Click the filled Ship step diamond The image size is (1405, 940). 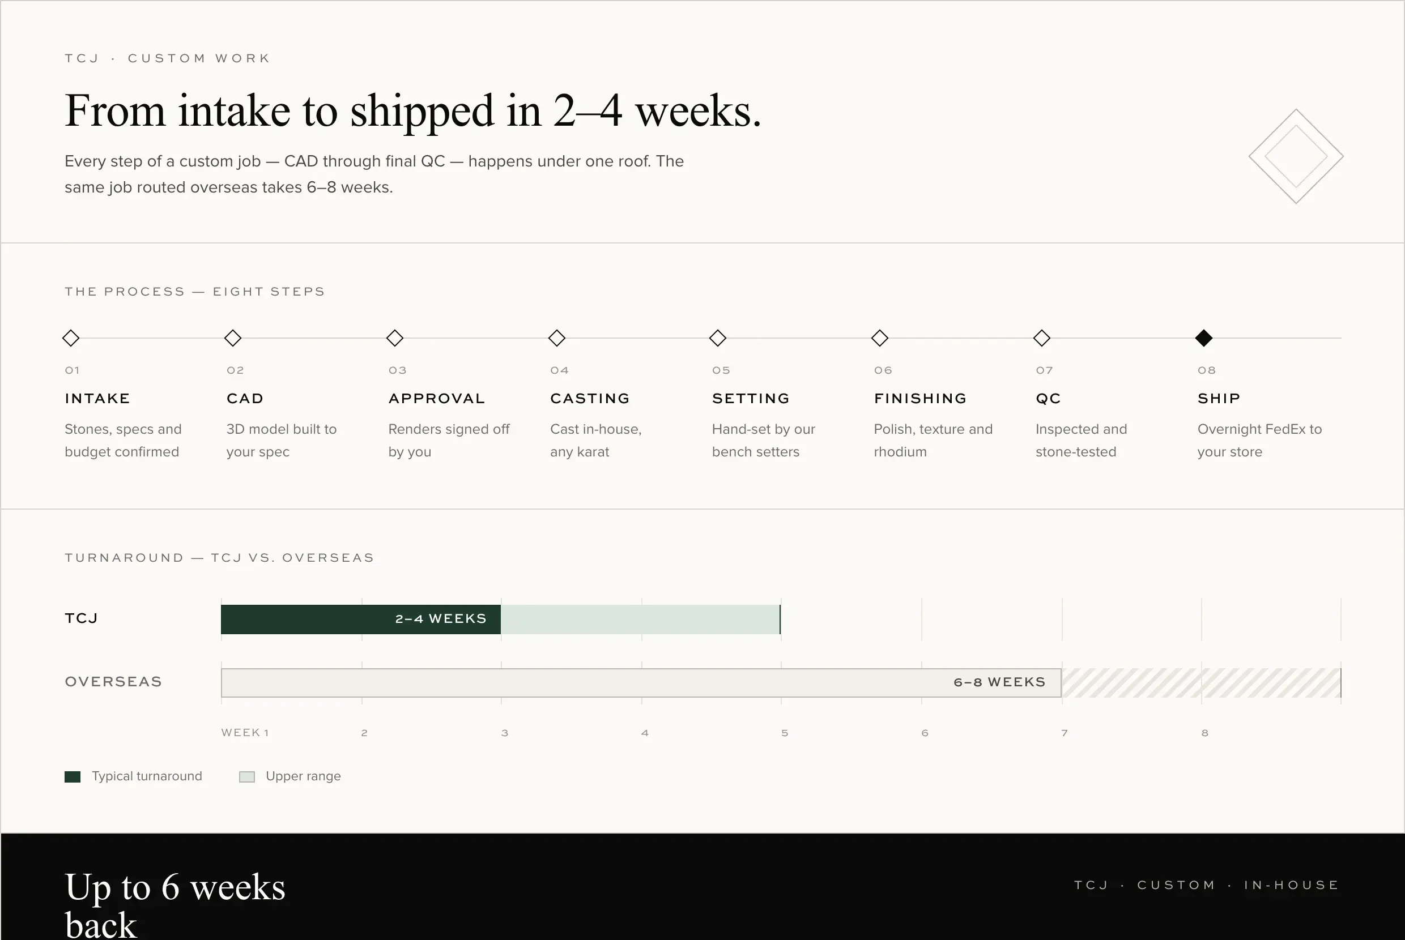[1203, 338]
